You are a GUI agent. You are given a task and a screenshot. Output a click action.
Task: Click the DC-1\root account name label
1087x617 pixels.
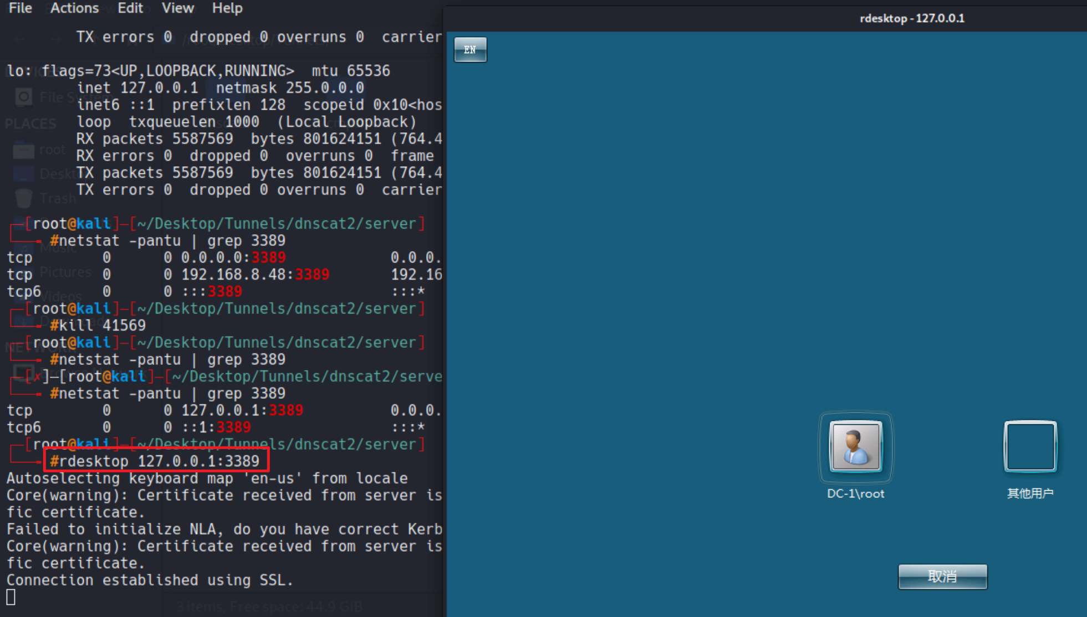[855, 493]
